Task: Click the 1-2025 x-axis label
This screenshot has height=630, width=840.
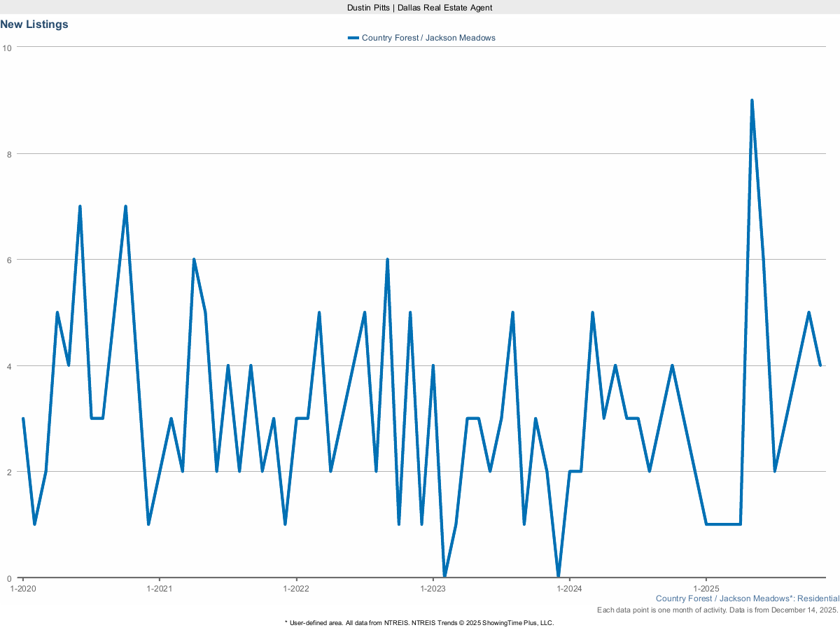Action: pyautogui.click(x=706, y=589)
